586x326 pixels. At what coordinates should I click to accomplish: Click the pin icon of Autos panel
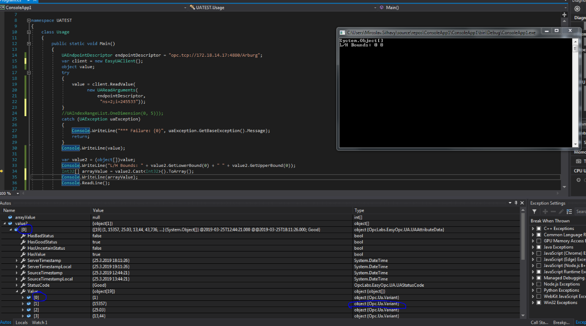coord(516,203)
